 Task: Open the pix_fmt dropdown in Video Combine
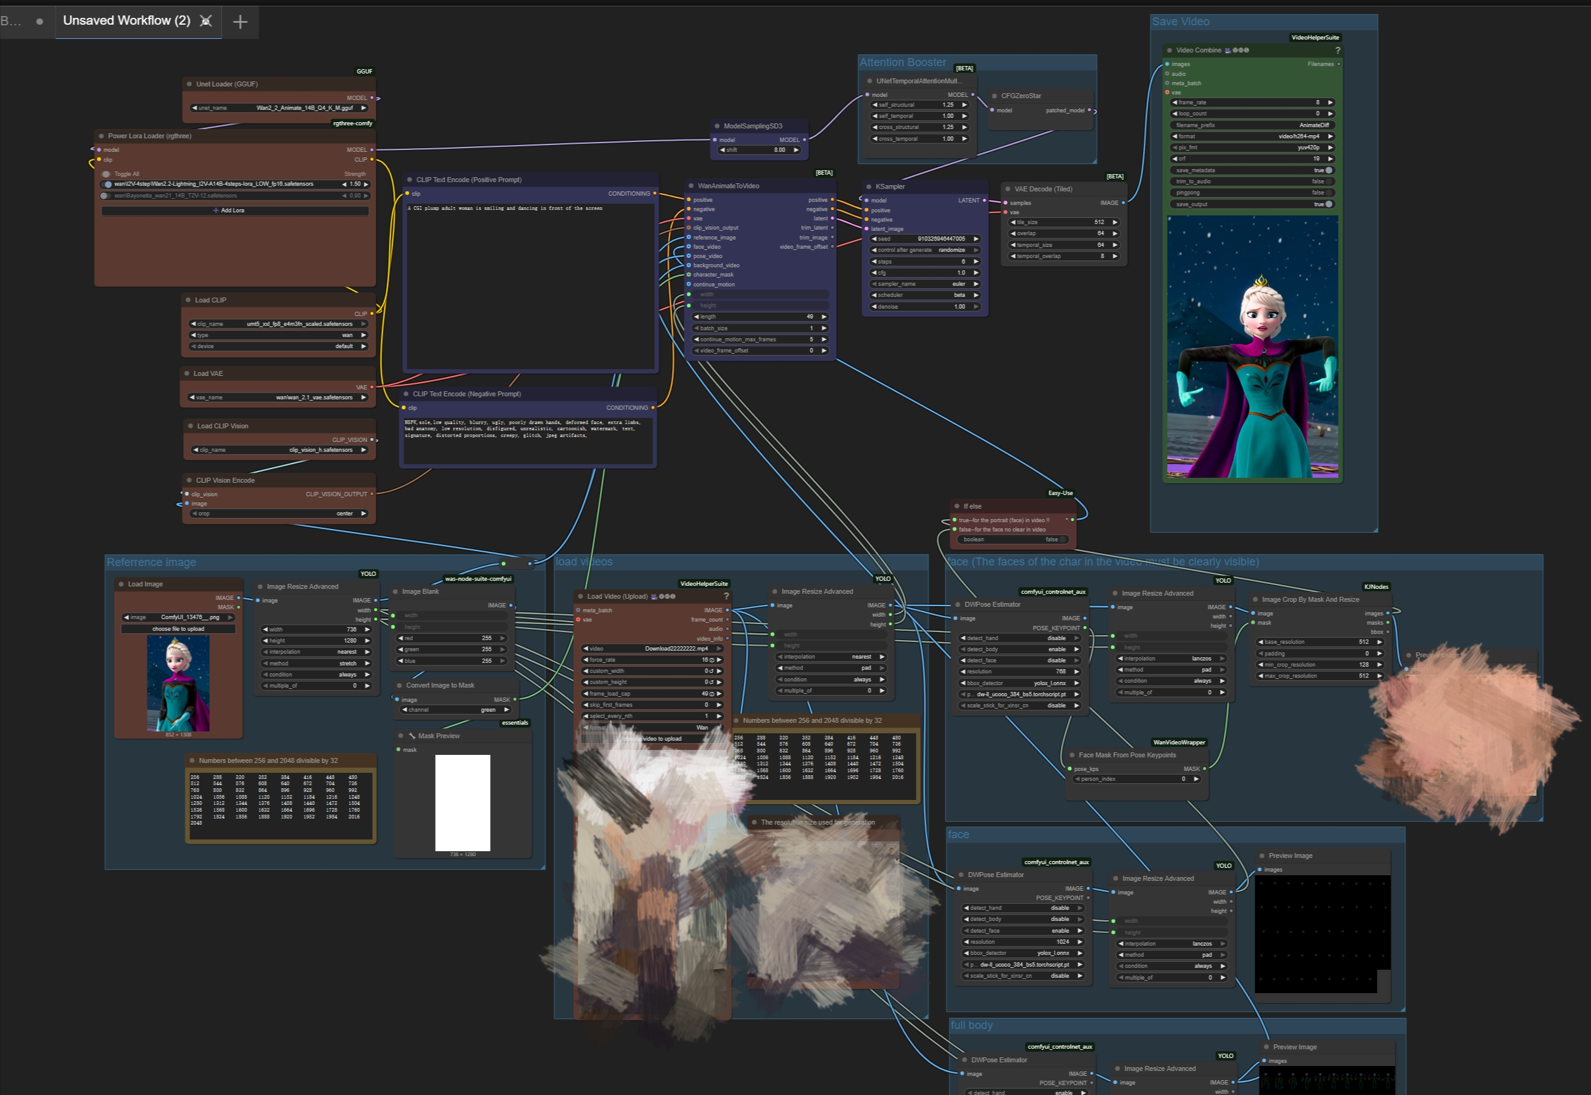coord(1252,148)
